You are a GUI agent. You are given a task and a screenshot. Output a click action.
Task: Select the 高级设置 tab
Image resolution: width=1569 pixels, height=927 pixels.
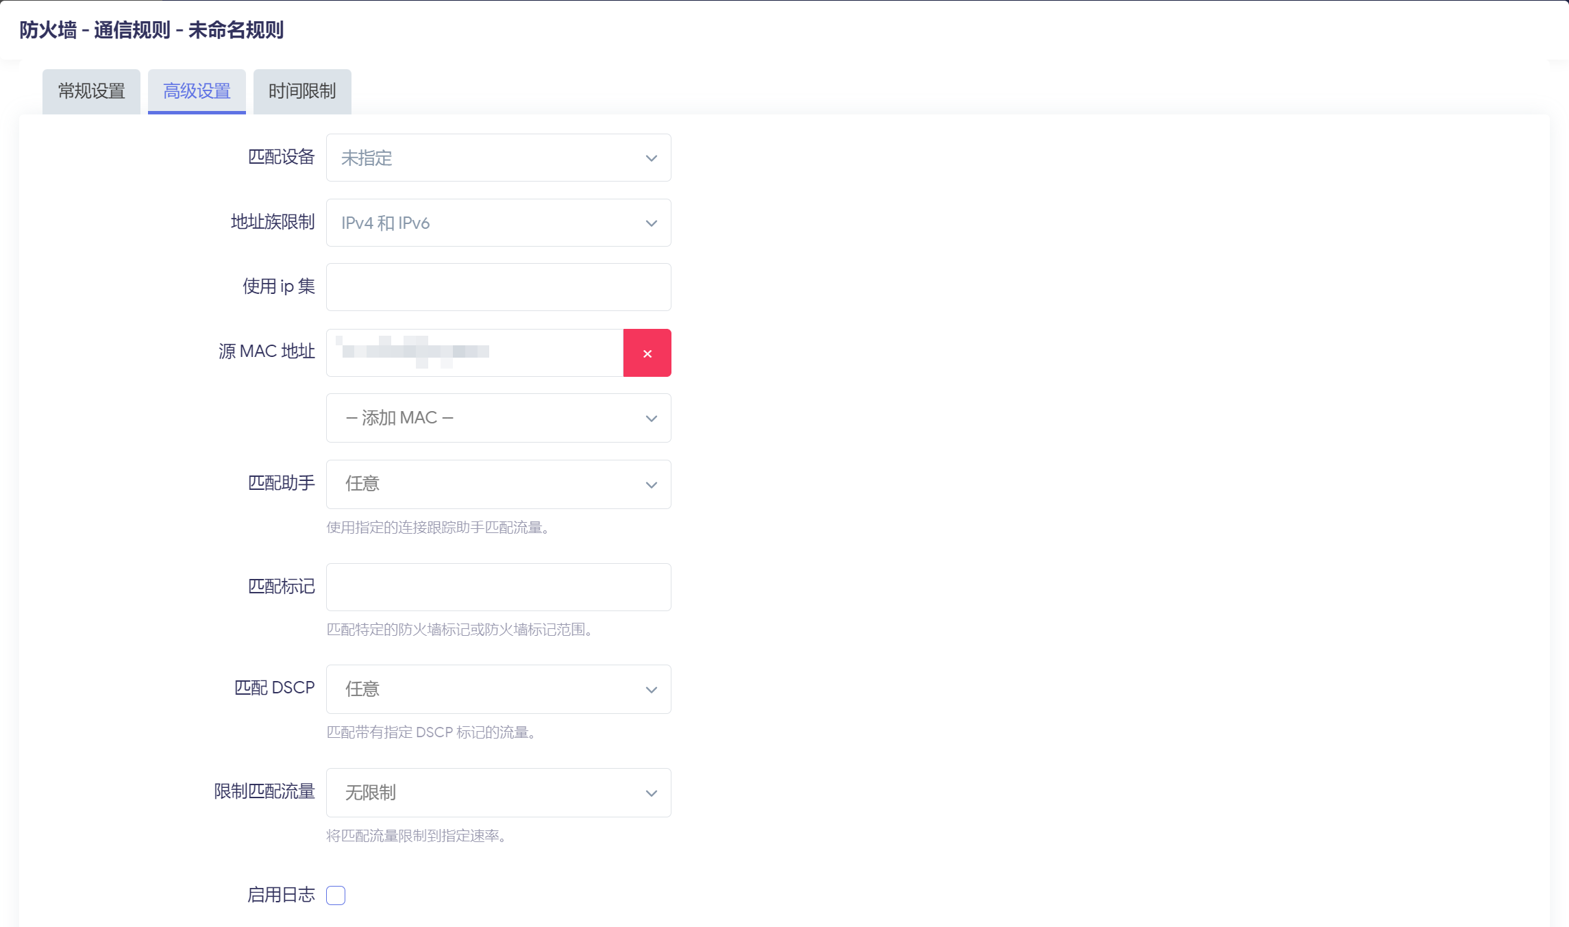197,91
